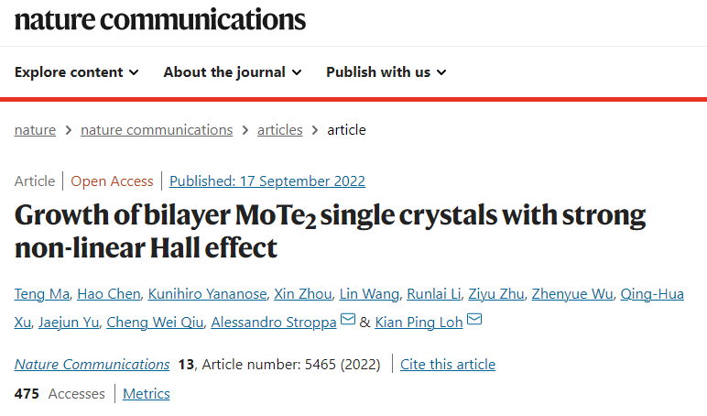
Task: Open author Hao Chen's link
Action: [x=109, y=294]
